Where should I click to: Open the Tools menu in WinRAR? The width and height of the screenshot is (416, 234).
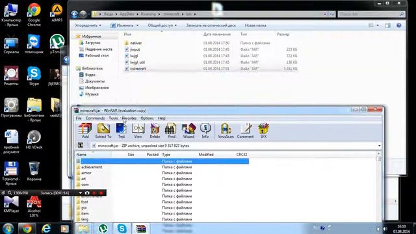click(113, 118)
